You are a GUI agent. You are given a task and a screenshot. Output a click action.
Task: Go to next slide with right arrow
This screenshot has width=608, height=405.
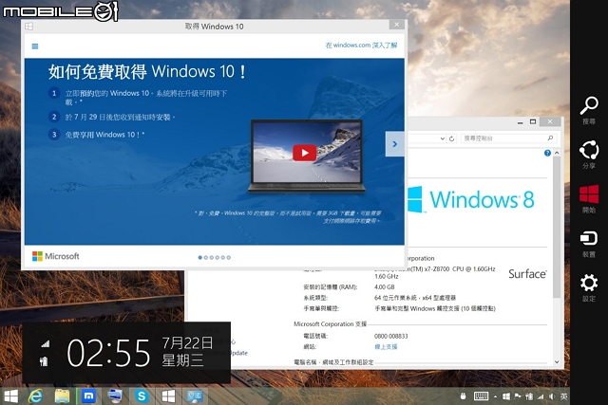(395, 144)
